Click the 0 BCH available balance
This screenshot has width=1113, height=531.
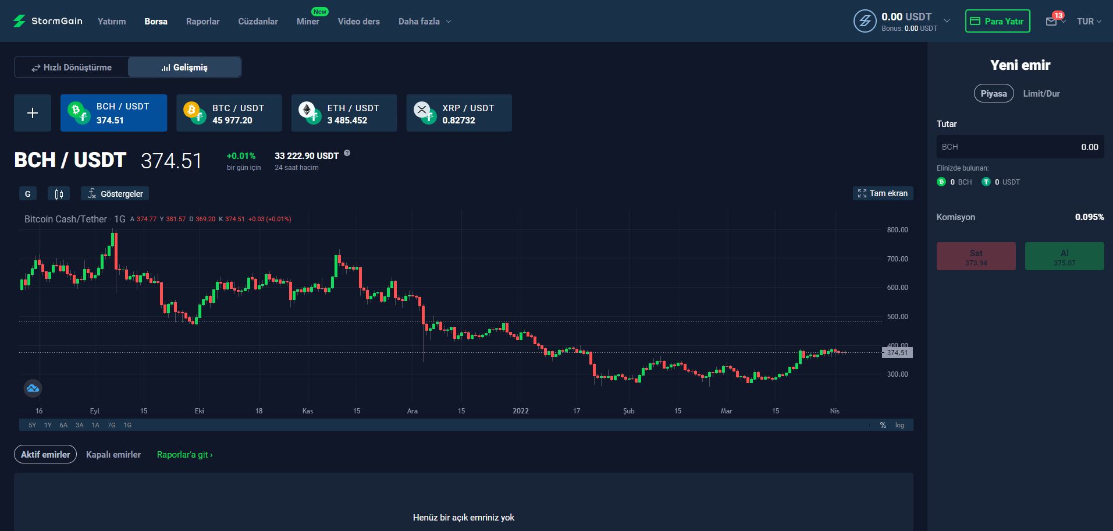click(954, 182)
